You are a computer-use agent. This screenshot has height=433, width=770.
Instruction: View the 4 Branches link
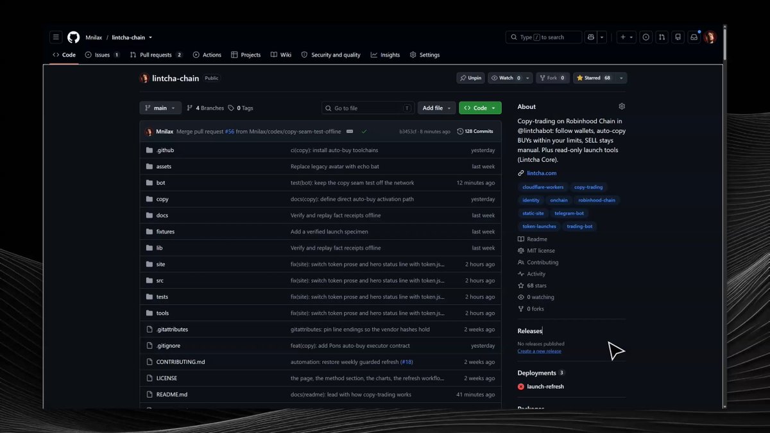(205, 108)
